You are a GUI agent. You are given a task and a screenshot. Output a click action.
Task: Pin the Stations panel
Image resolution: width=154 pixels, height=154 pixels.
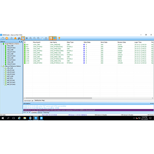coord(19,41)
